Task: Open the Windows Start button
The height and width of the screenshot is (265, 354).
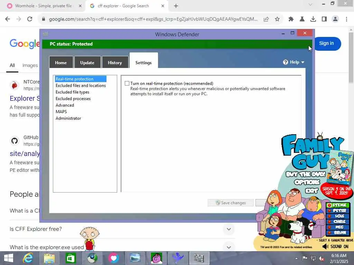Action: 9,258
